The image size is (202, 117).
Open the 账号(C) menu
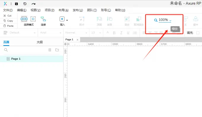click(x=106, y=10)
